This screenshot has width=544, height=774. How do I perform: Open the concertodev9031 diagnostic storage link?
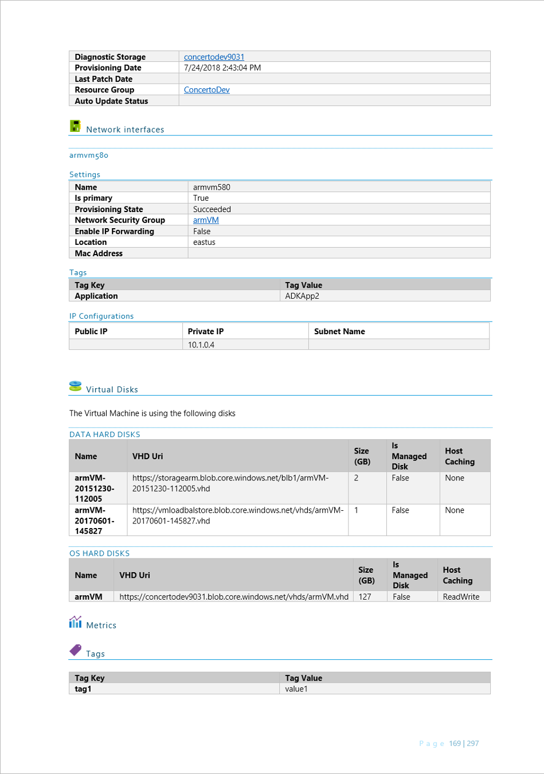[214, 57]
